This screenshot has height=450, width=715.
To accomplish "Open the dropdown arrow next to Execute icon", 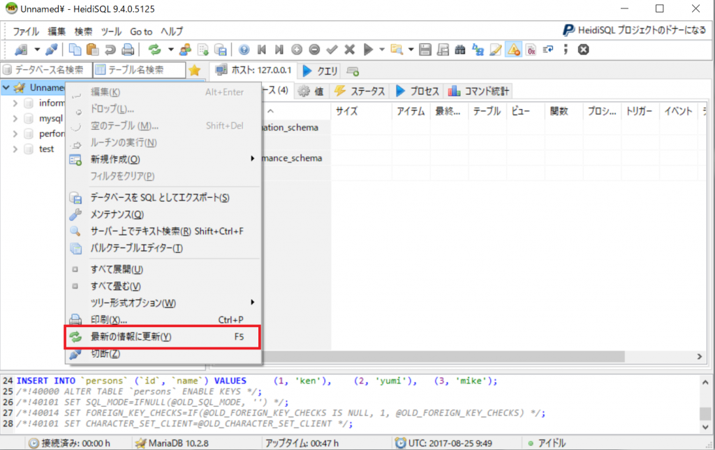I will tap(382, 50).
